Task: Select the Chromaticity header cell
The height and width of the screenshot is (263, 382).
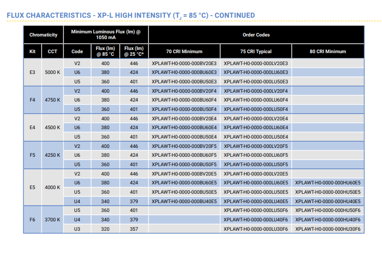Action: pos(43,35)
